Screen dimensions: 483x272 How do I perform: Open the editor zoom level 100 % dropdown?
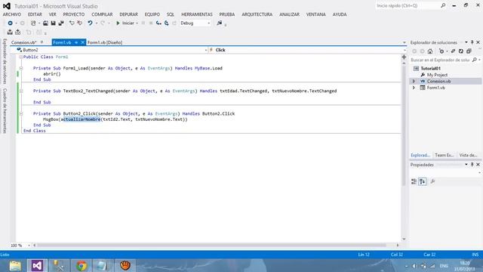pyautogui.click(x=29, y=246)
